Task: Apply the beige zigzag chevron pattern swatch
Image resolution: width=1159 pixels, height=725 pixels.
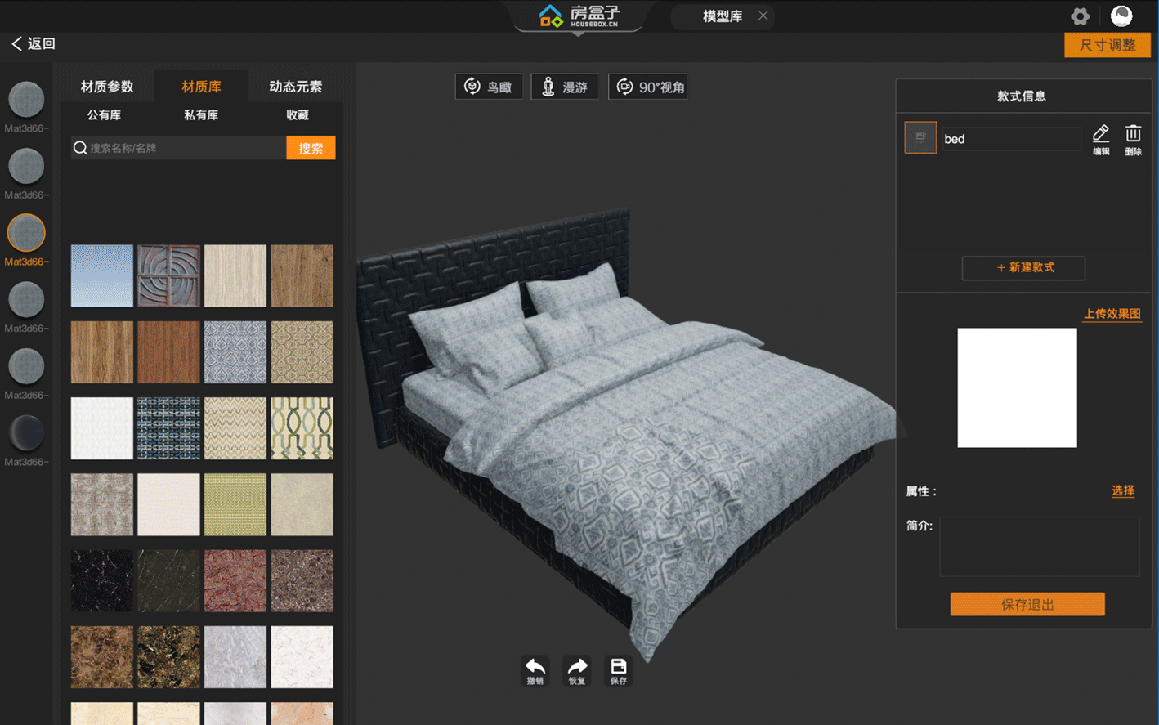Action: 235,428
